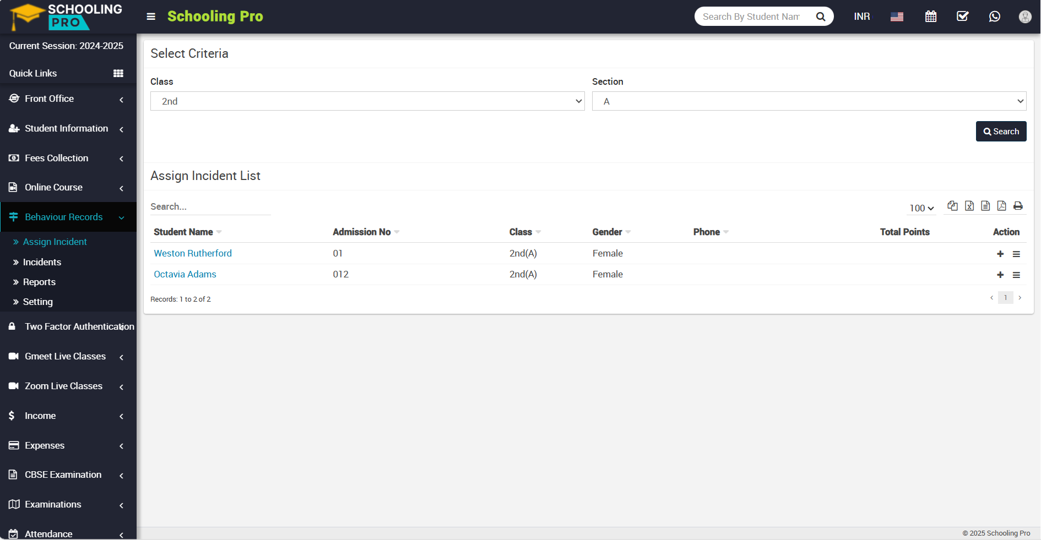Export incident list to PDF
Viewport: 1041px width, 540px height.
(1001, 206)
